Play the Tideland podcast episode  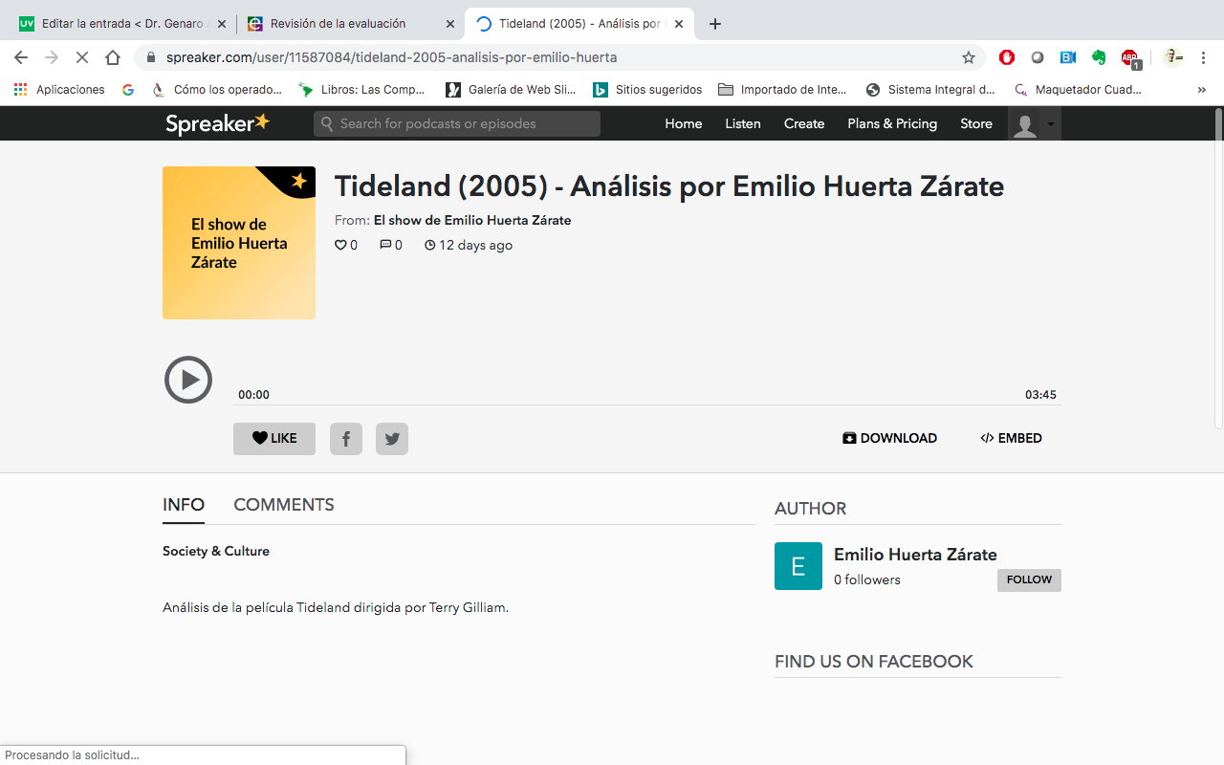188,380
